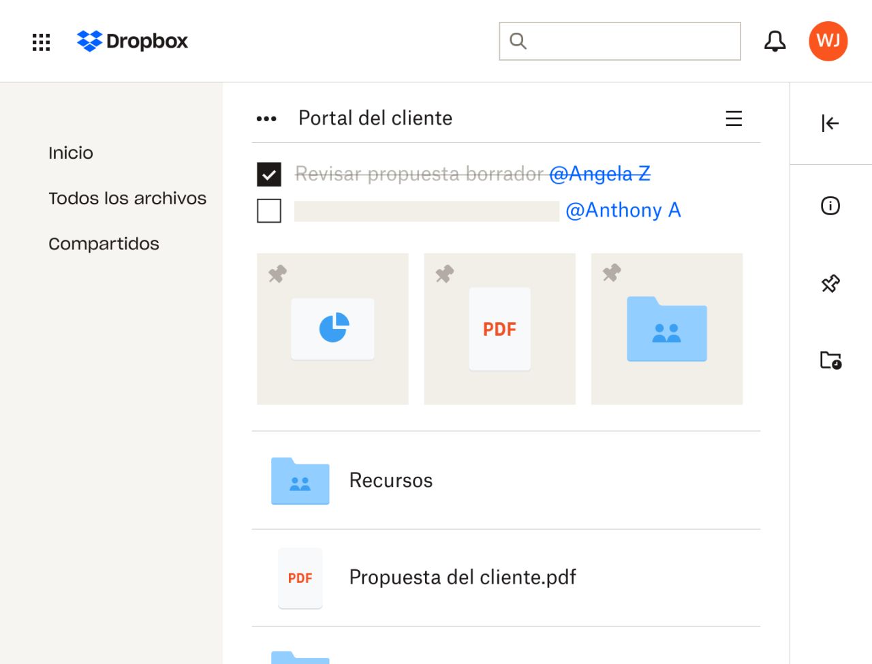Click the pin on the PDF tile
The image size is (872, 664).
click(x=443, y=274)
